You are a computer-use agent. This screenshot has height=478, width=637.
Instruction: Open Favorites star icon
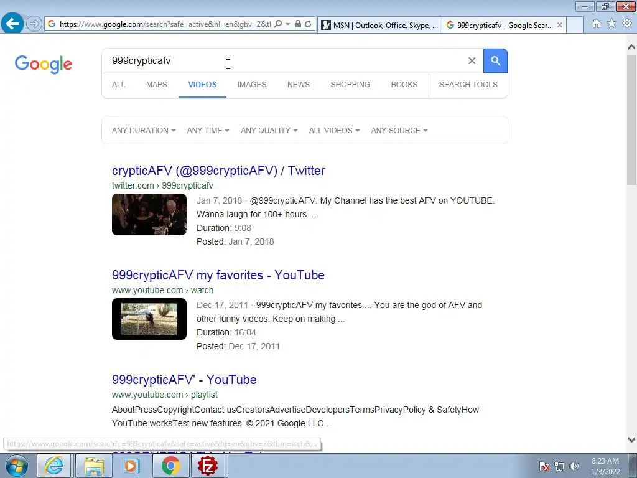pyautogui.click(x=611, y=24)
